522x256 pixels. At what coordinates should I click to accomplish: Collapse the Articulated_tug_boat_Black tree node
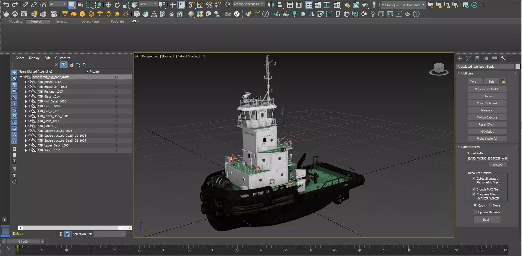pyautogui.click(x=21, y=77)
